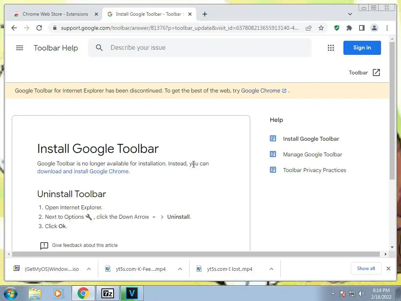Open the volume speaker icon
This screenshot has height=301, width=401.
[x=361, y=294]
